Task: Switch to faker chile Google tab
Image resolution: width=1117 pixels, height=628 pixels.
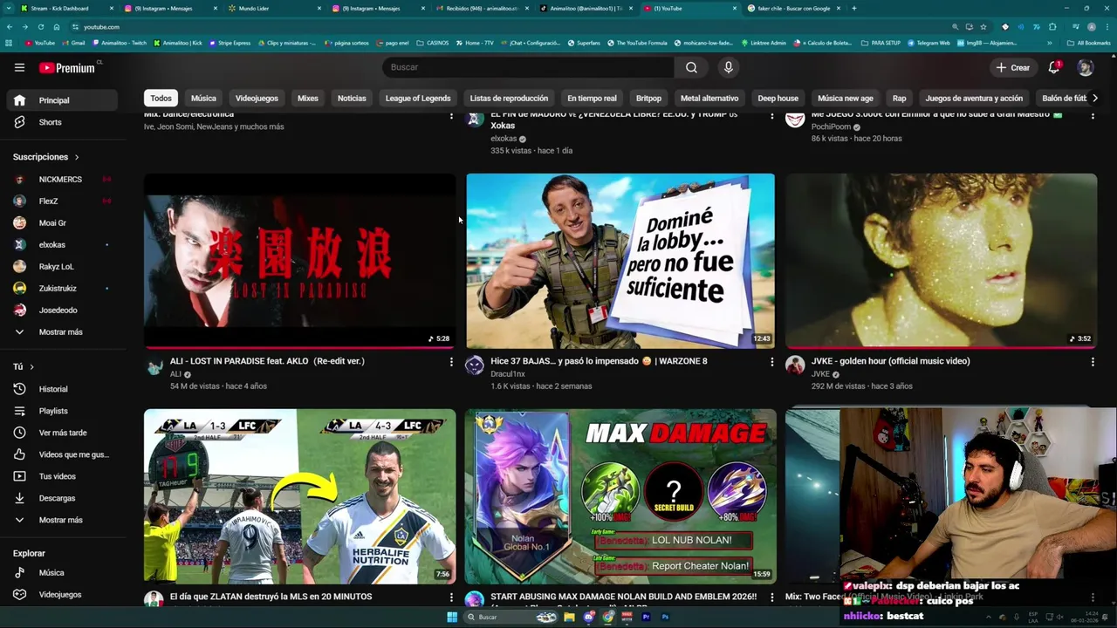Action: point(793,8)
